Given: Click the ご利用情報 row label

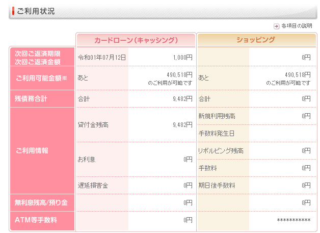Looking at the screenshot, I should tap(32, 151).
